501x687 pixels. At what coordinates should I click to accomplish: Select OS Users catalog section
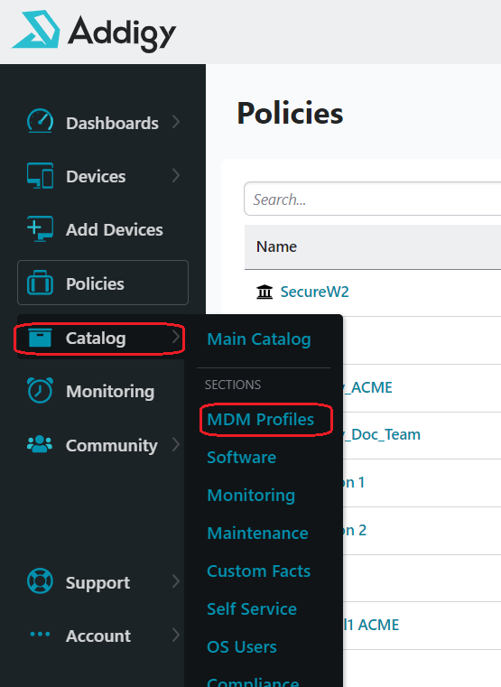tap(242, 646)
